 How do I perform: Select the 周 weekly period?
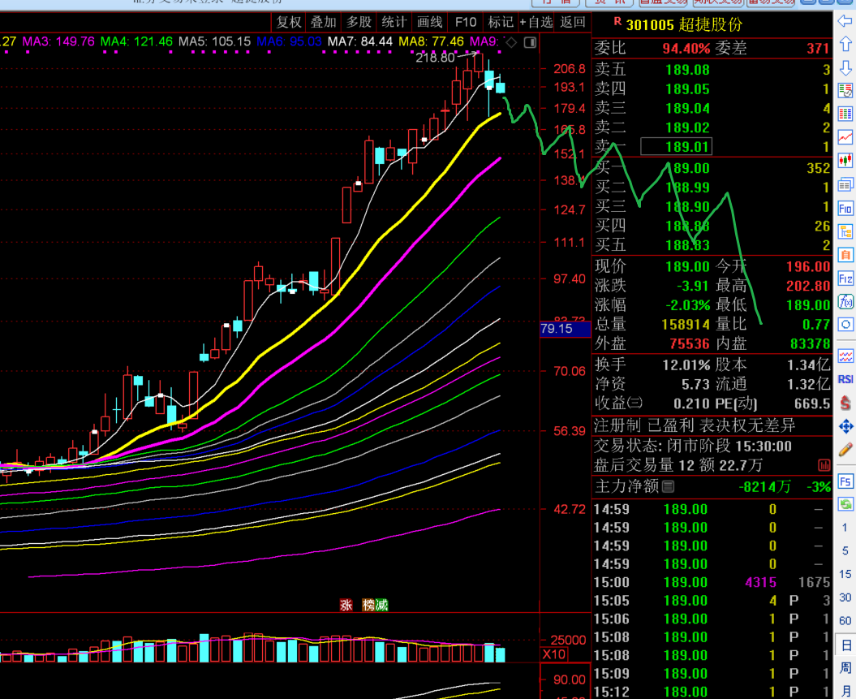(845, 668)
